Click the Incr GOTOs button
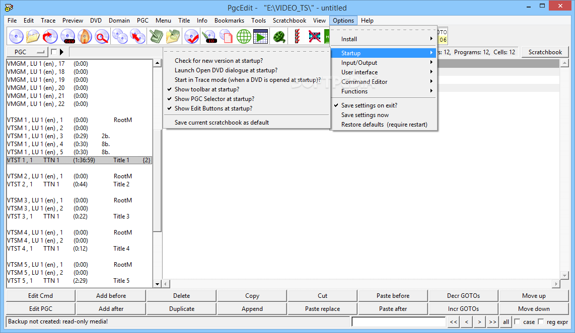575x333 pixels. click(x=463, y=309)
